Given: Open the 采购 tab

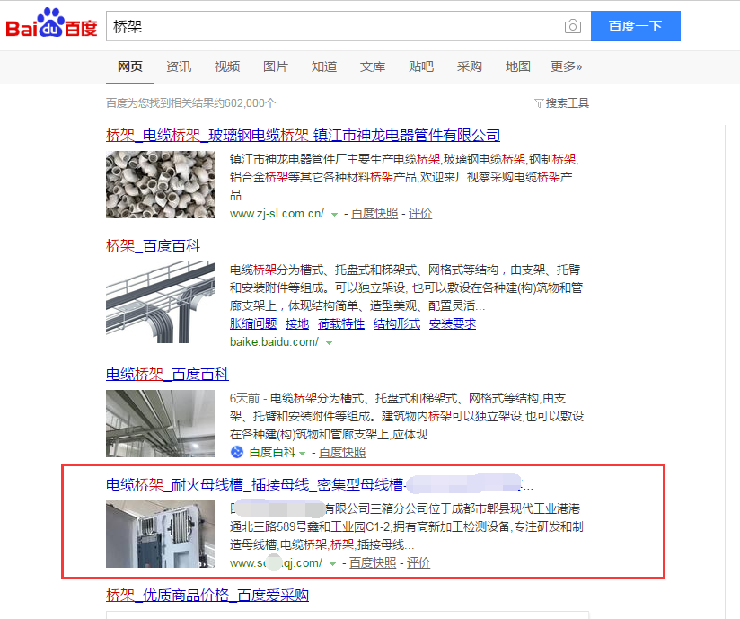Looking at the screenshot, I should tap(470, 66).
